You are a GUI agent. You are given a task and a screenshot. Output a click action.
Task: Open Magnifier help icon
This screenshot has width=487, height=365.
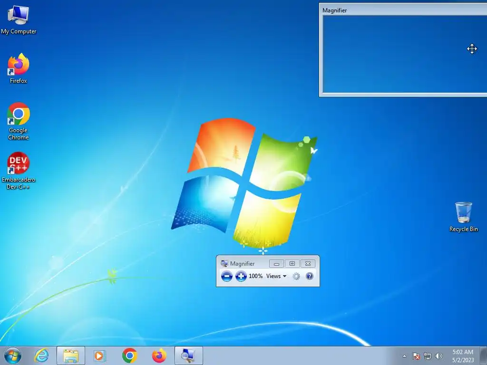[x=309, y=276]
